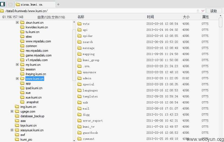Select v1.miyadalu.com in the tree

coord(36,60)
